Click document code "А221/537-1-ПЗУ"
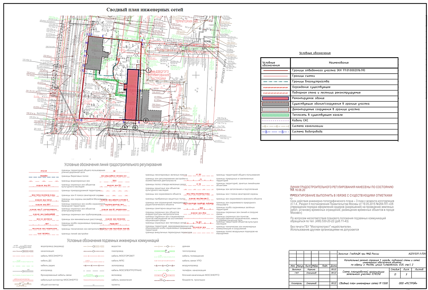Screen dimensions: 428x290 (x=417, y=254)
